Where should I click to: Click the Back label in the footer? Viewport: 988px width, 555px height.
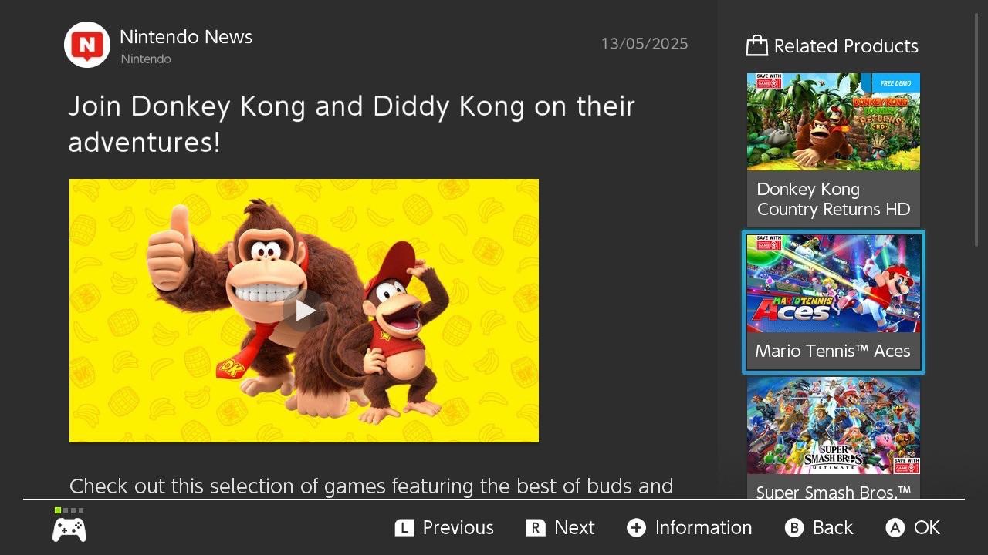833,528
